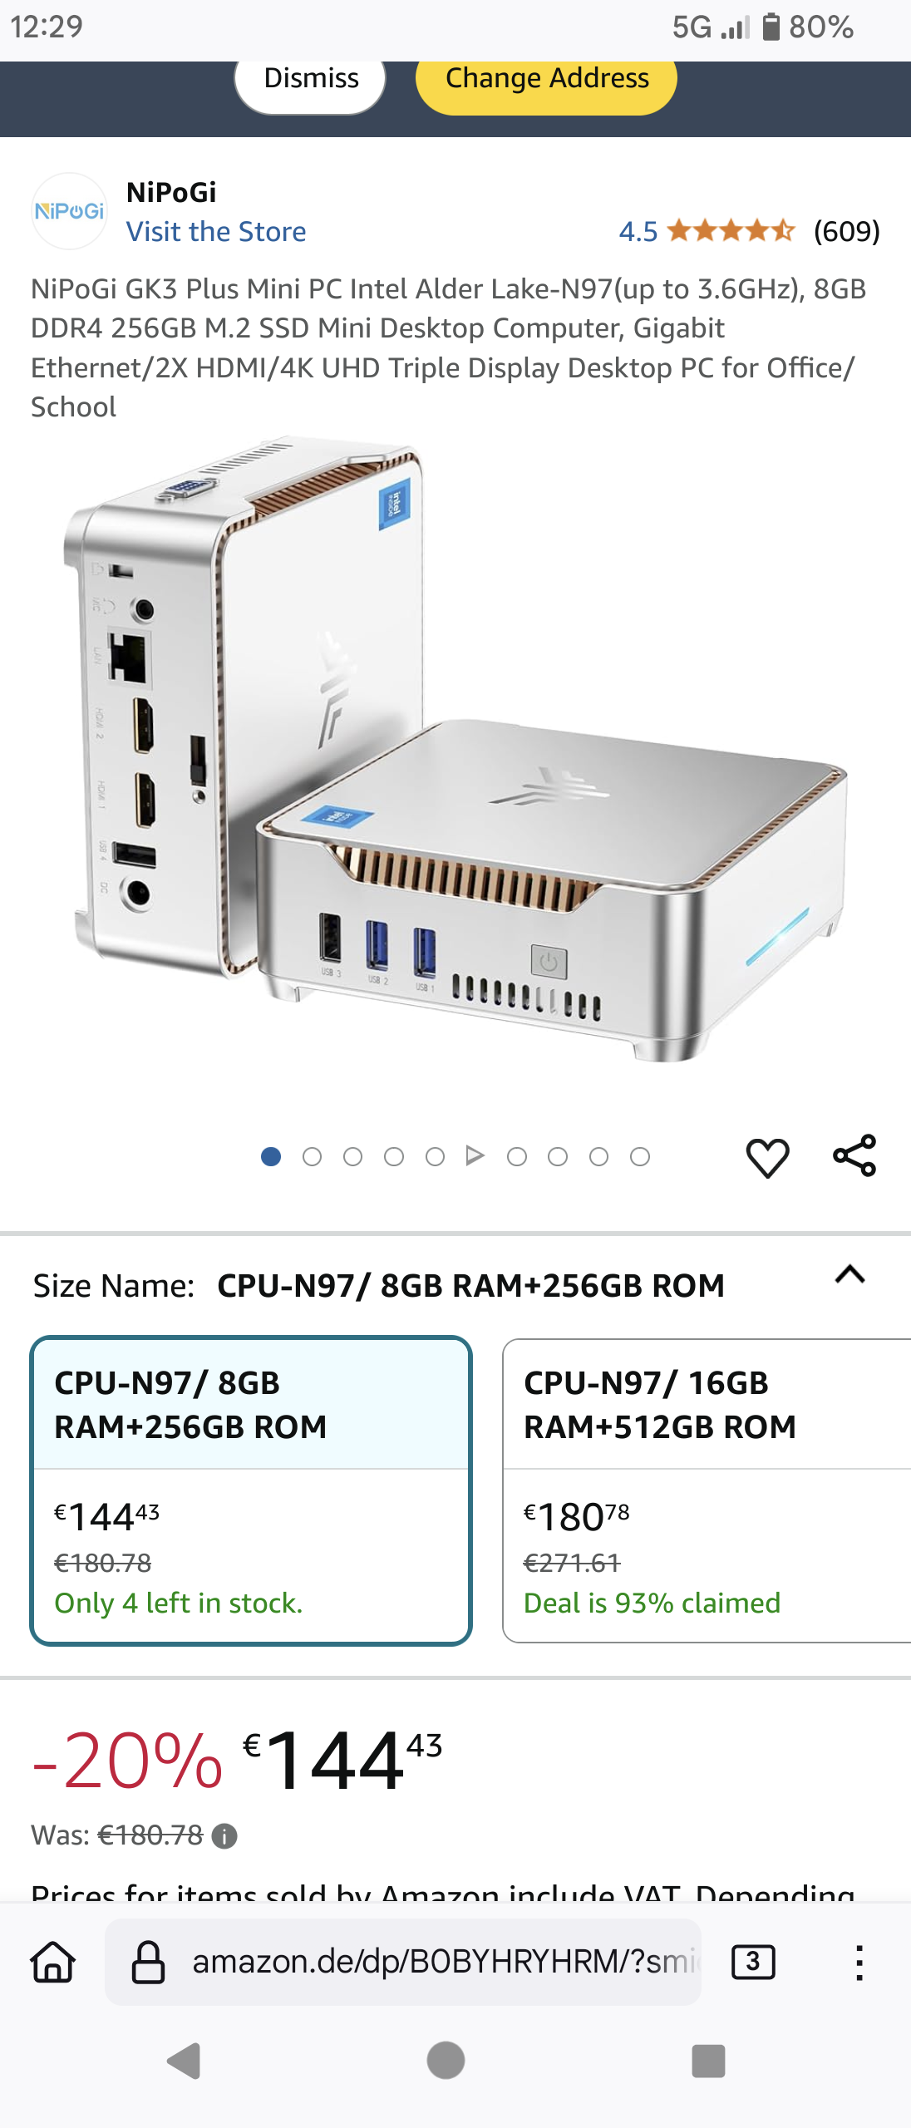Tap the Change Address button
Screen dimensions: 911x2128
click(x=546, y=79)
